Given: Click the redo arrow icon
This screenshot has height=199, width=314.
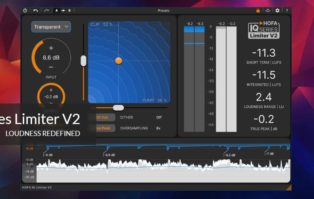Looking at the screenshot, I should click(47, 10).
